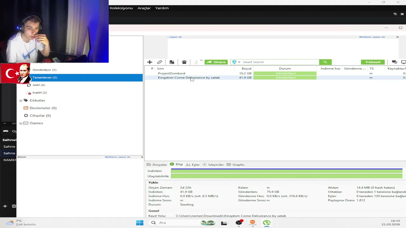Click the green magnifier search button
Viewport: 406px width, 228px height.
point(325,62)
